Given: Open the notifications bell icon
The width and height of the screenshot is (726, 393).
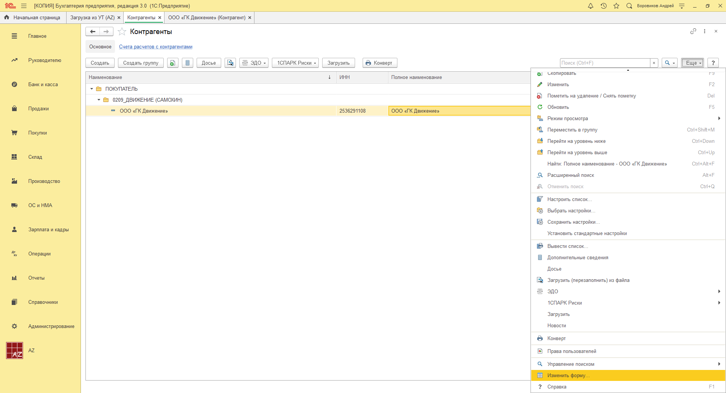Looking at the screenshot, I should 590,6.
